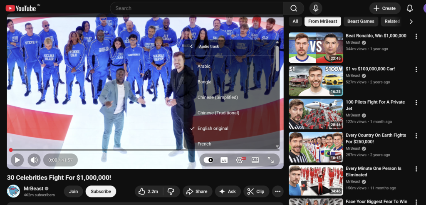Seek using the video progress bar

(145, 150)
